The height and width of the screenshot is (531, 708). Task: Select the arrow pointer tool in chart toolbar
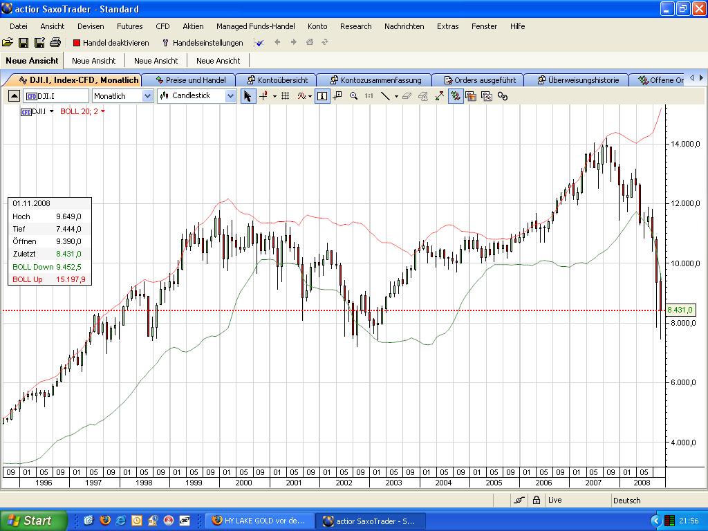248,95
